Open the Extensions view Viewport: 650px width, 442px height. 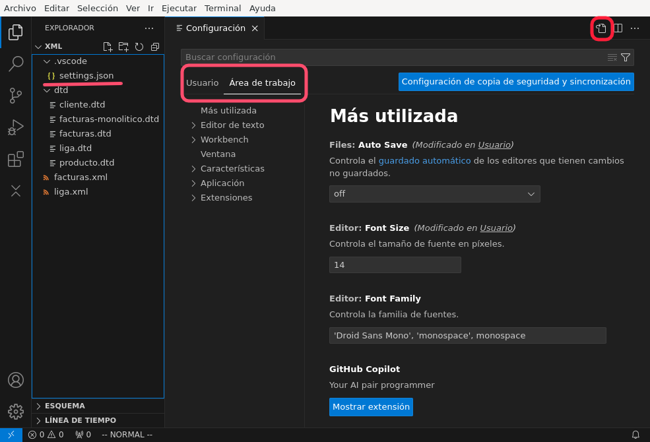pyautogui.click(x=15, y=159)
